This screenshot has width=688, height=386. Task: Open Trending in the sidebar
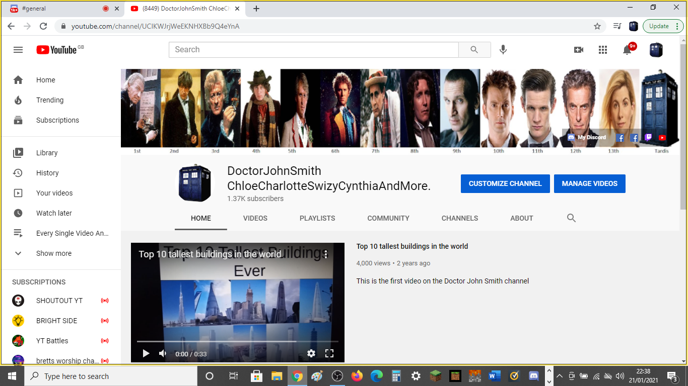[60, 100]
